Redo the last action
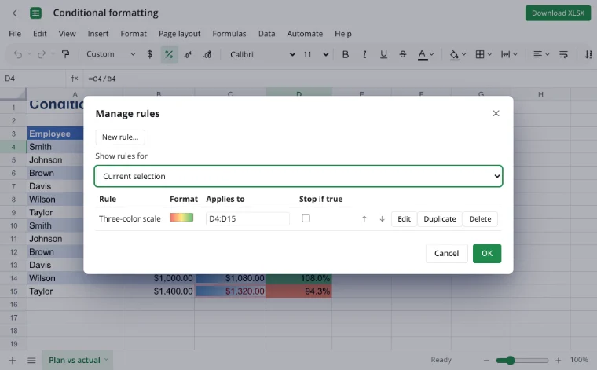The width and height of the screenshot is (597, 370). [42, 54]
